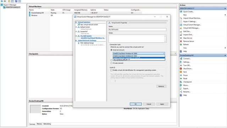Select New virtual network switch item
Viewport: 227px width, 128px height.
(x=89, y=25)
